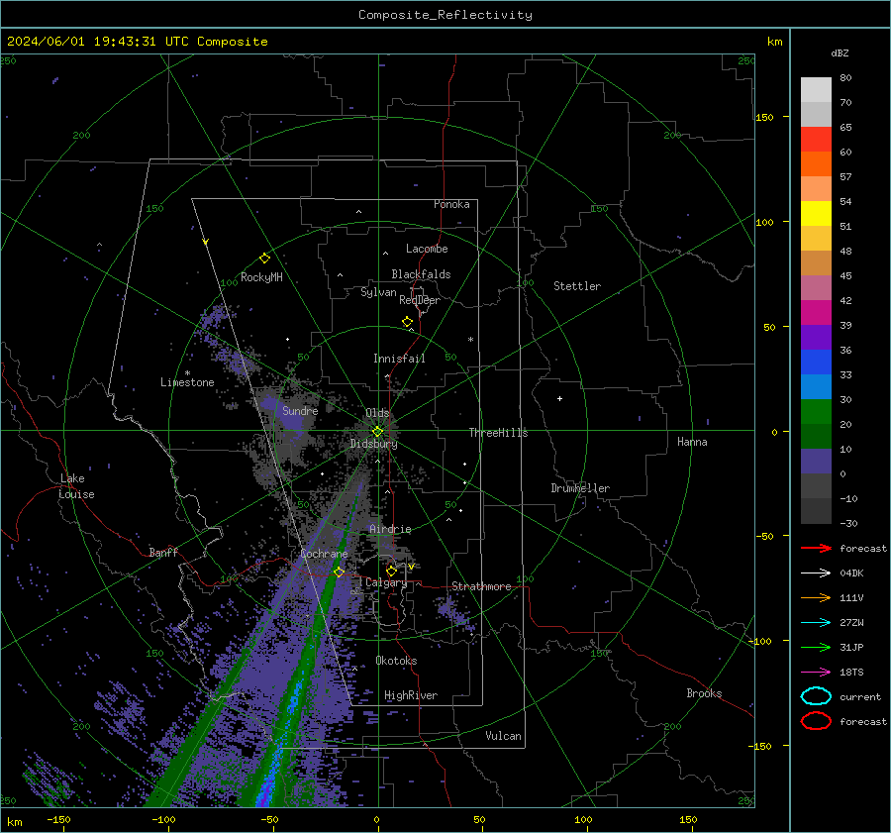Viewport: 891px width, 833px height.
Task: Click the Innisfail city label
Action: (399, 359)
